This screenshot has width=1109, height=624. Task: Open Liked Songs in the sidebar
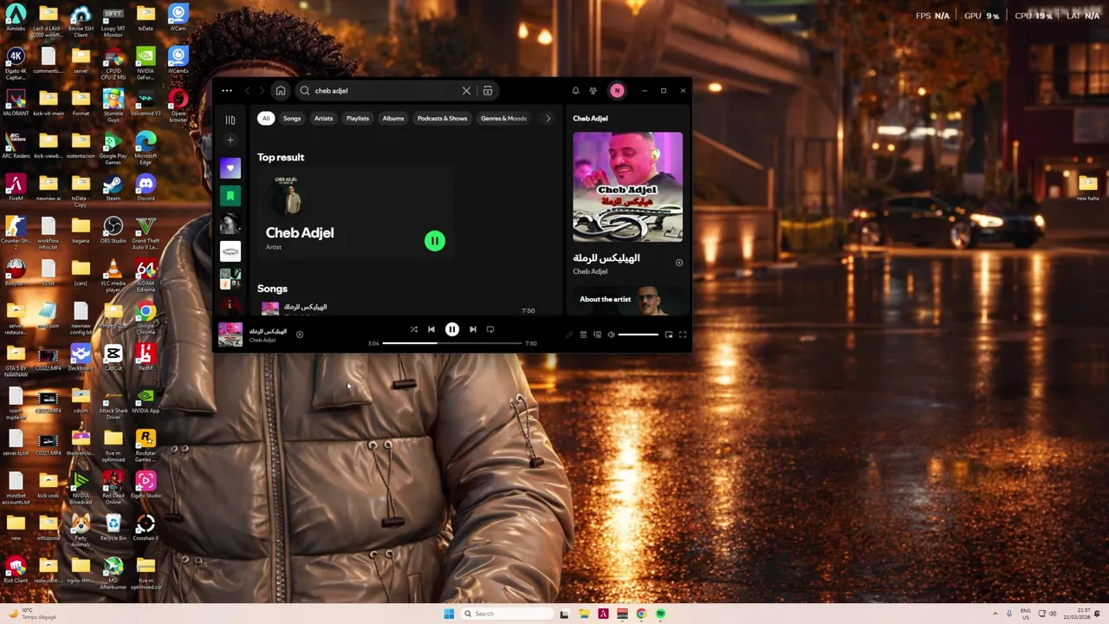(230, 168)
